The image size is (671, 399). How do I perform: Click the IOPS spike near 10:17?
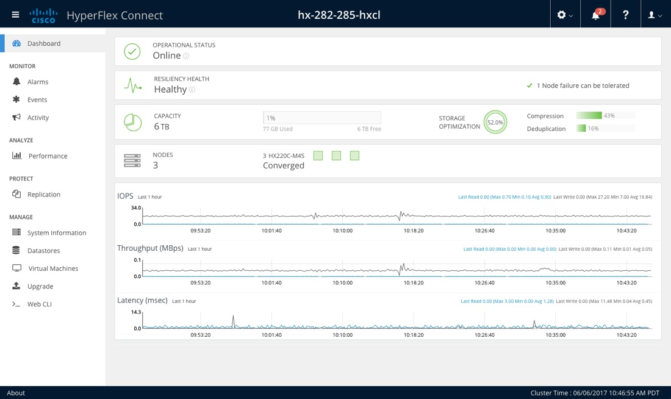click(x=401, y=215)
